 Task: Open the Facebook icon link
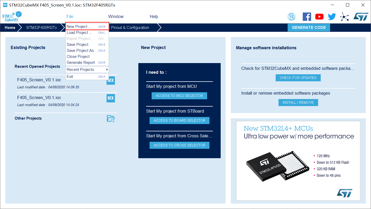pyautogui.click(x=307, y=17)
